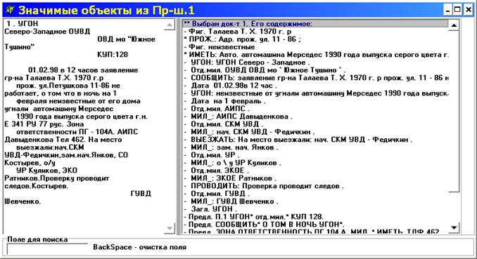Select row 'МИЛ_: ЭКОЕ Ратников'
477x259 pixels.
click(x=315, y=178)
